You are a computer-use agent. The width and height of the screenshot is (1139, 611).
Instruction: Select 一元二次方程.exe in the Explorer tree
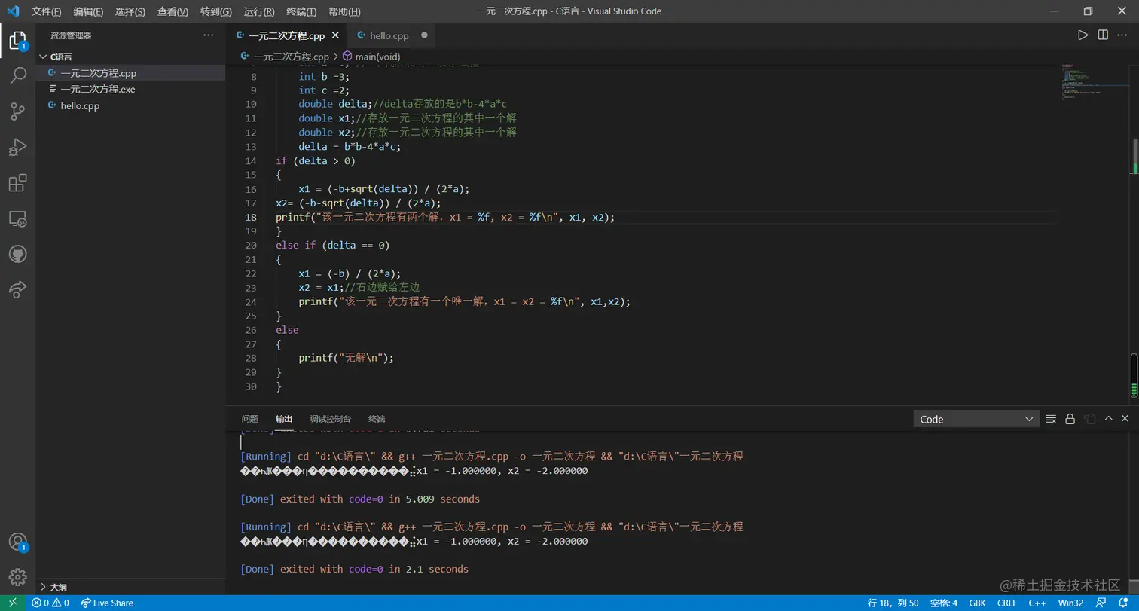pos(130,89)
